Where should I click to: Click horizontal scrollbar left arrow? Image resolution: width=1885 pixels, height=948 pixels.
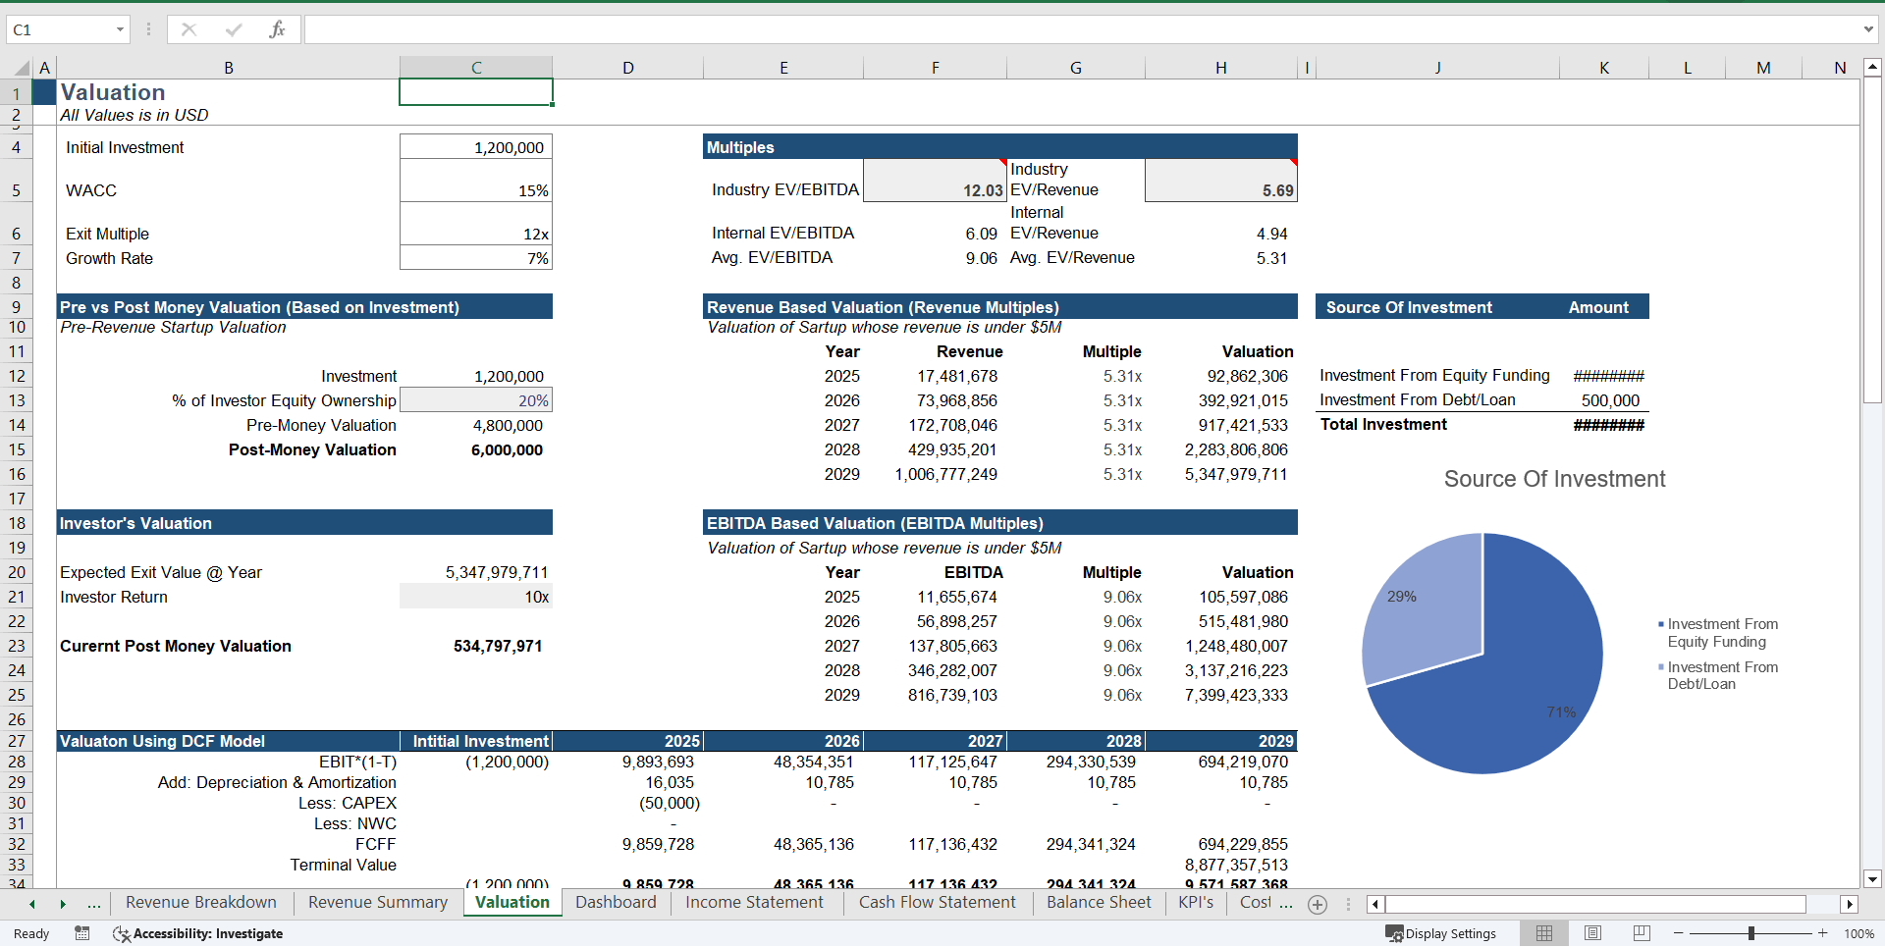[x=1375, y=904]
